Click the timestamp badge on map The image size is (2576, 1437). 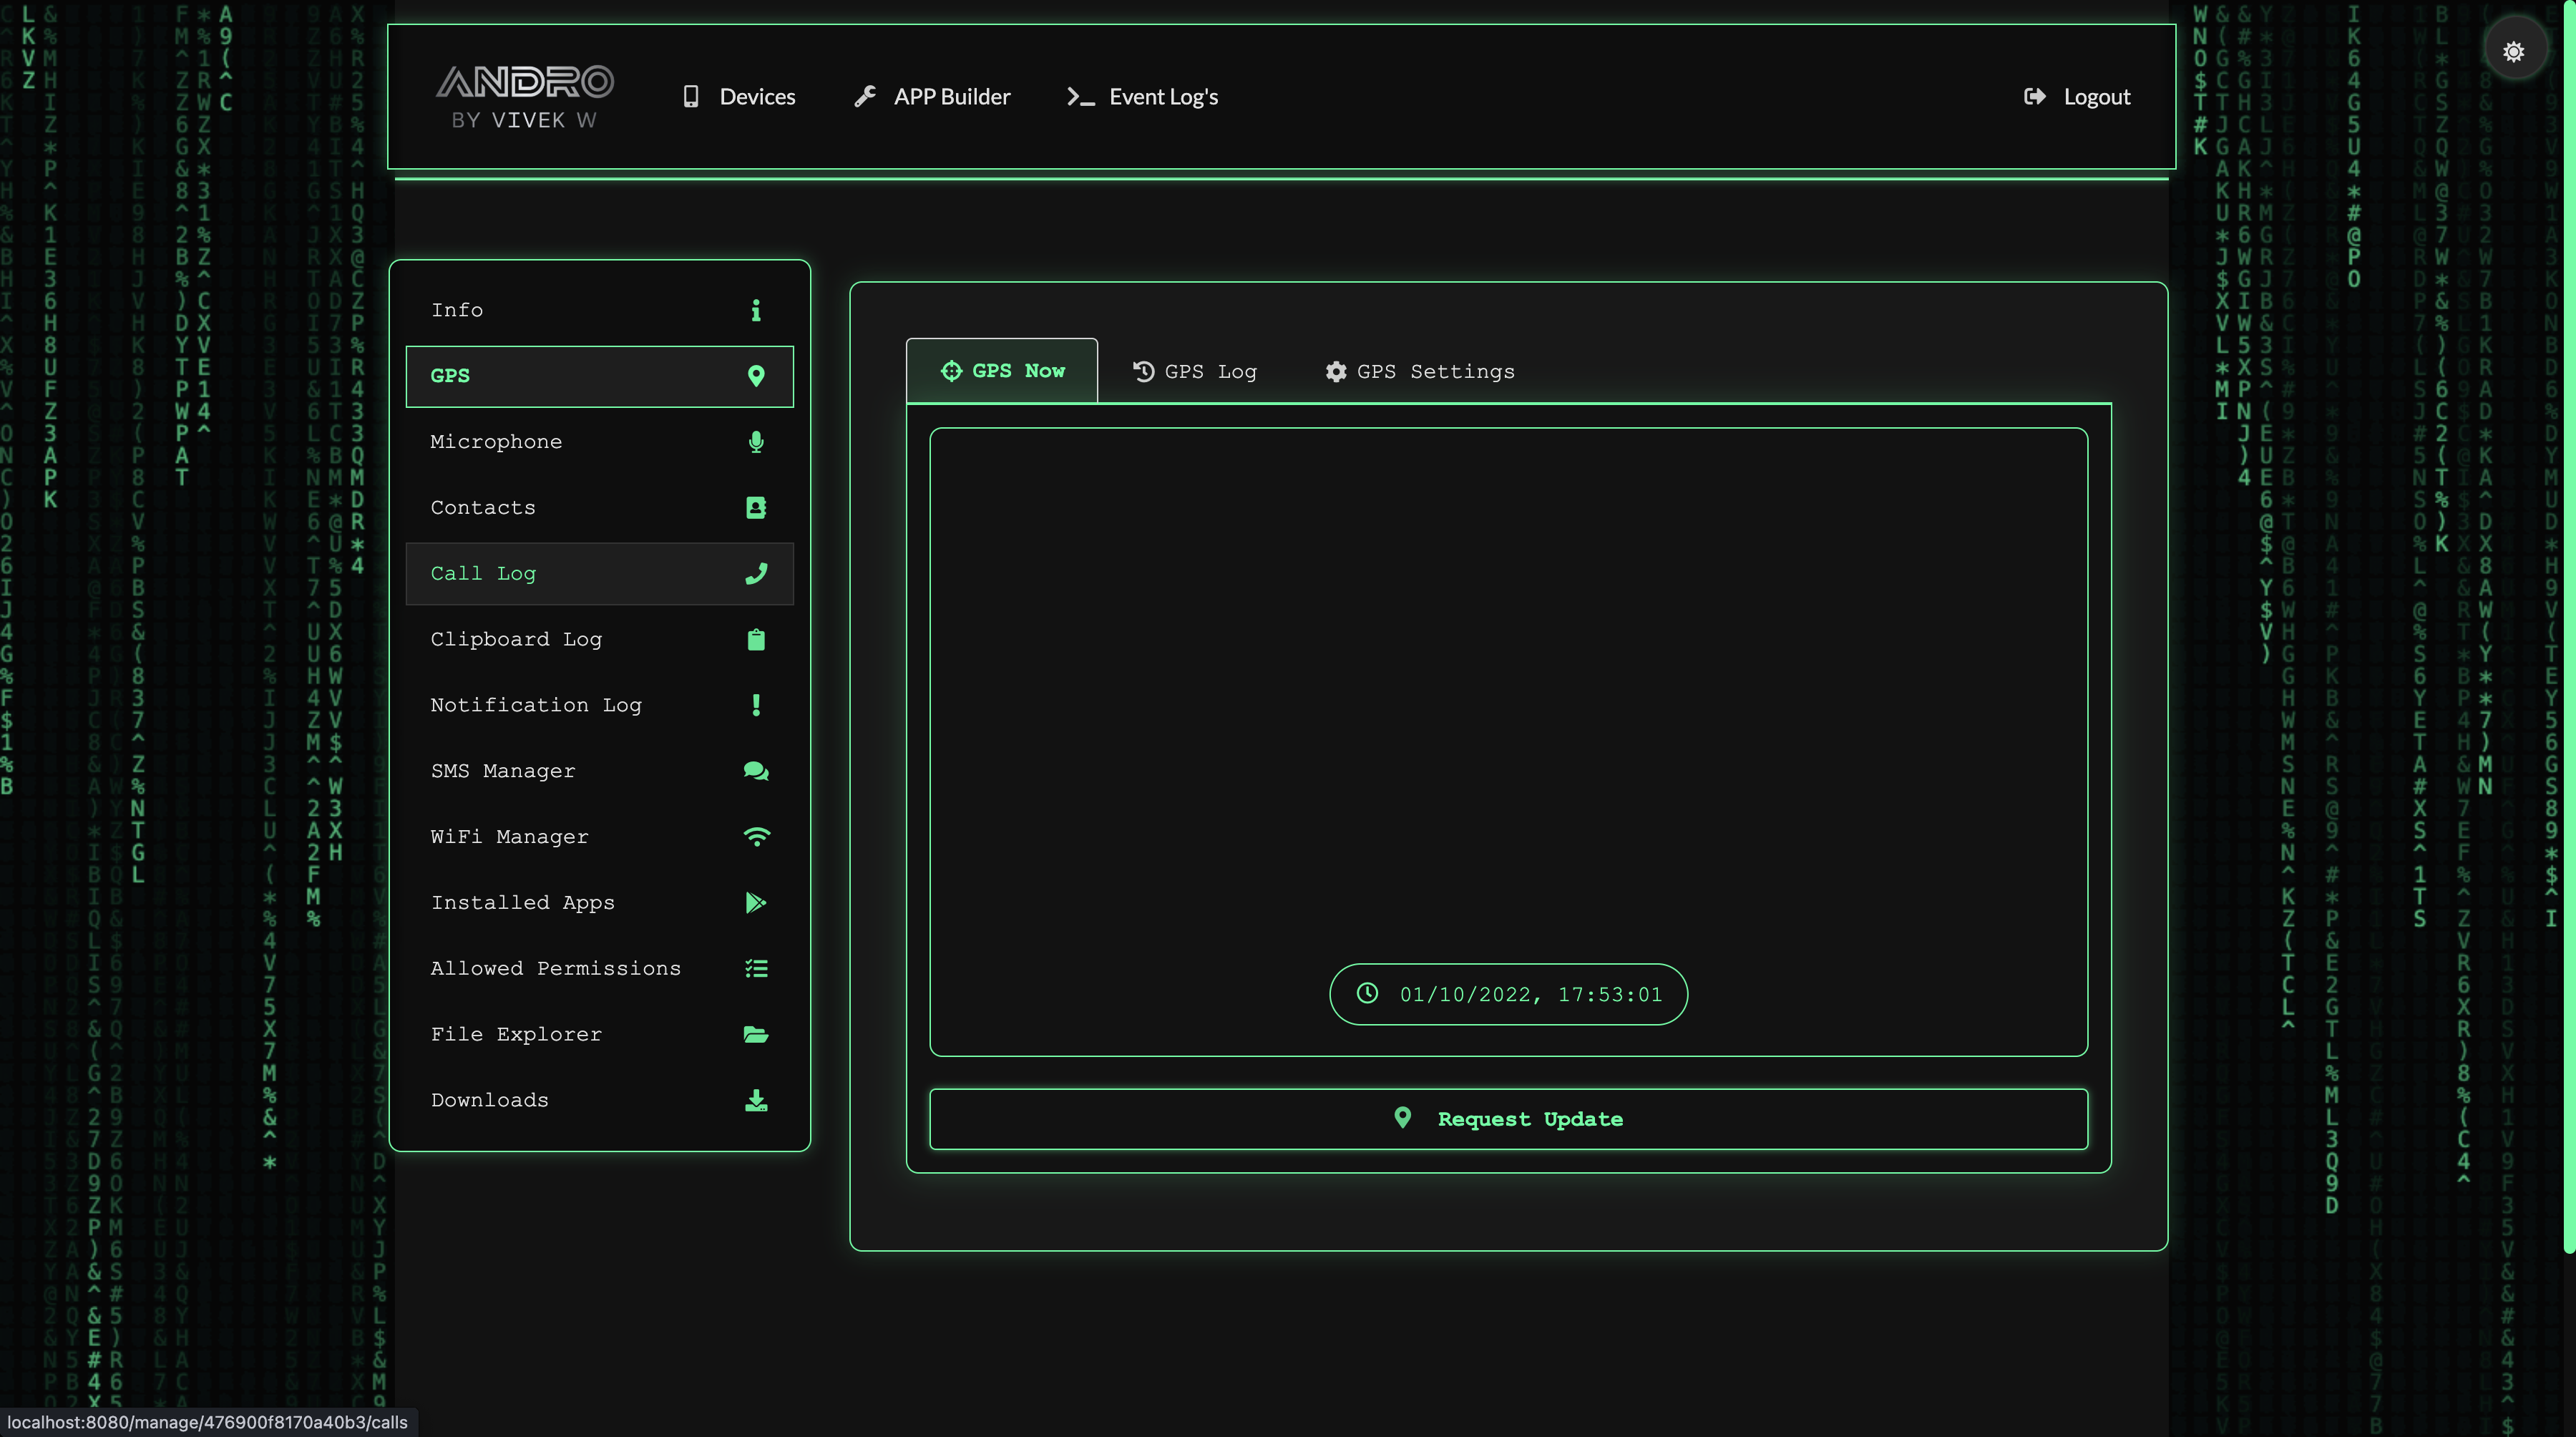pos(1508,994)
